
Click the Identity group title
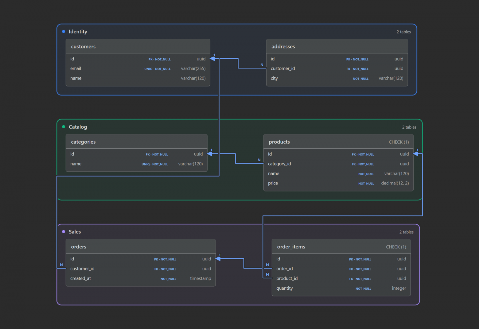click(x=78, y=32)
